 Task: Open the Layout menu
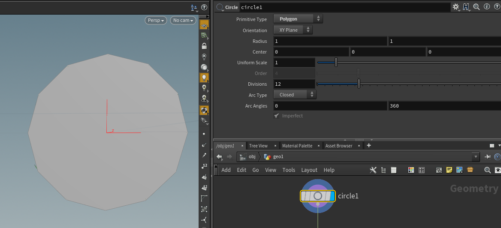309,170
